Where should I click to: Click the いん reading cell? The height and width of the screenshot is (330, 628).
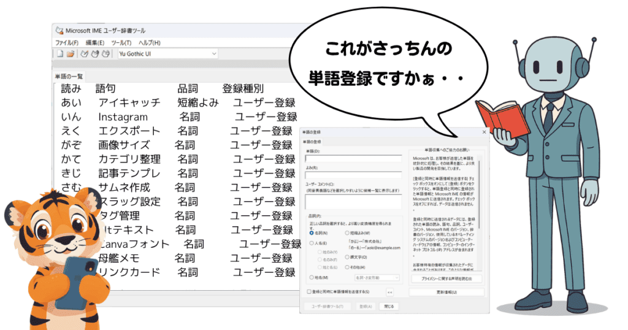[71, 117]
